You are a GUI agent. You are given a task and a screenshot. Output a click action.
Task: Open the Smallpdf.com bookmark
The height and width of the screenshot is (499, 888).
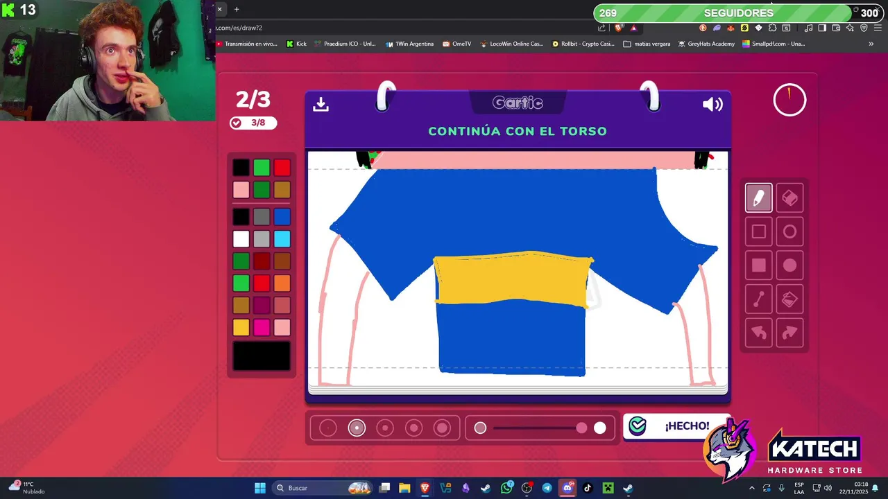(x=774, y=44)
